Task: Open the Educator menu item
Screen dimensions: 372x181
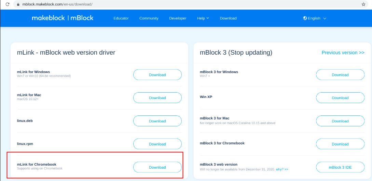Action: [121, 18]
